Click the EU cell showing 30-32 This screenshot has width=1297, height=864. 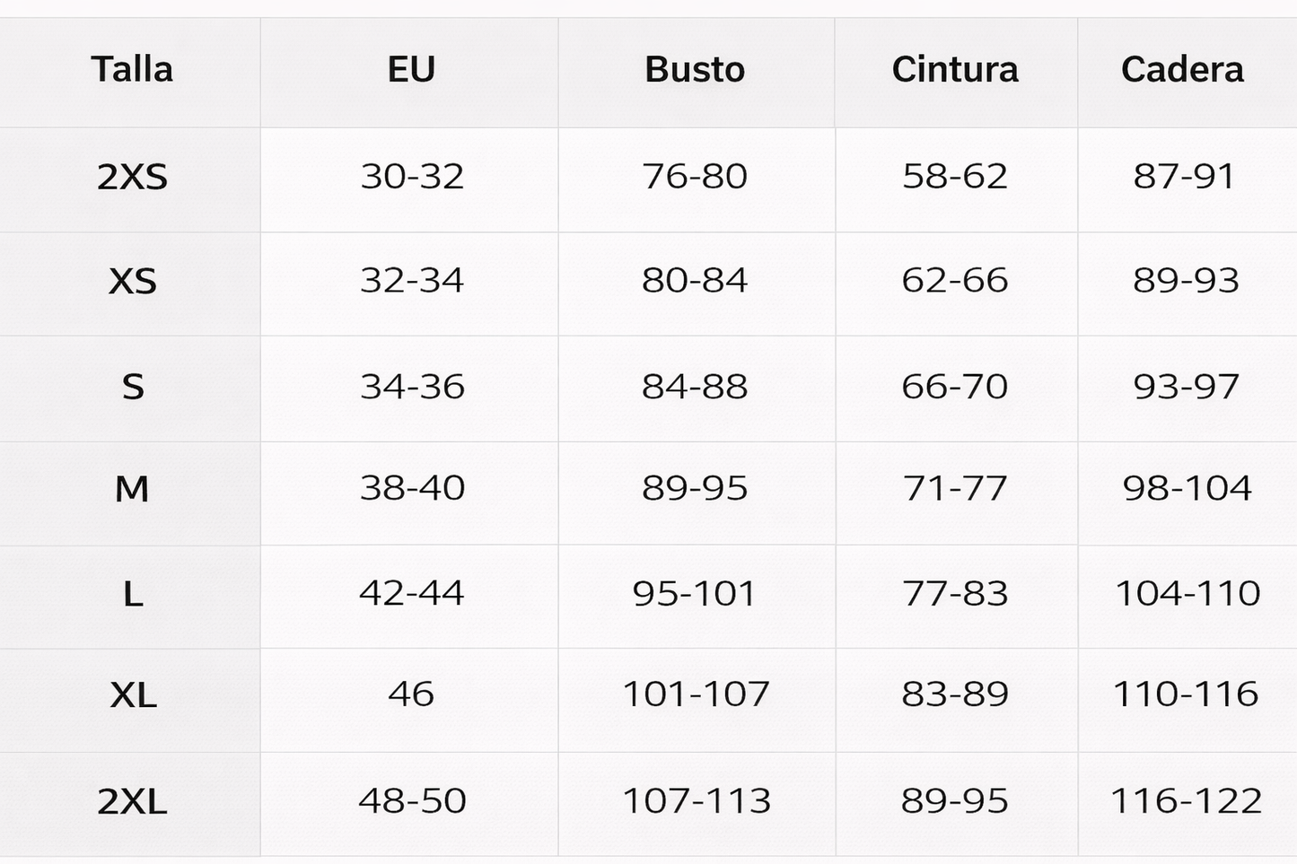tap(412, 176)
